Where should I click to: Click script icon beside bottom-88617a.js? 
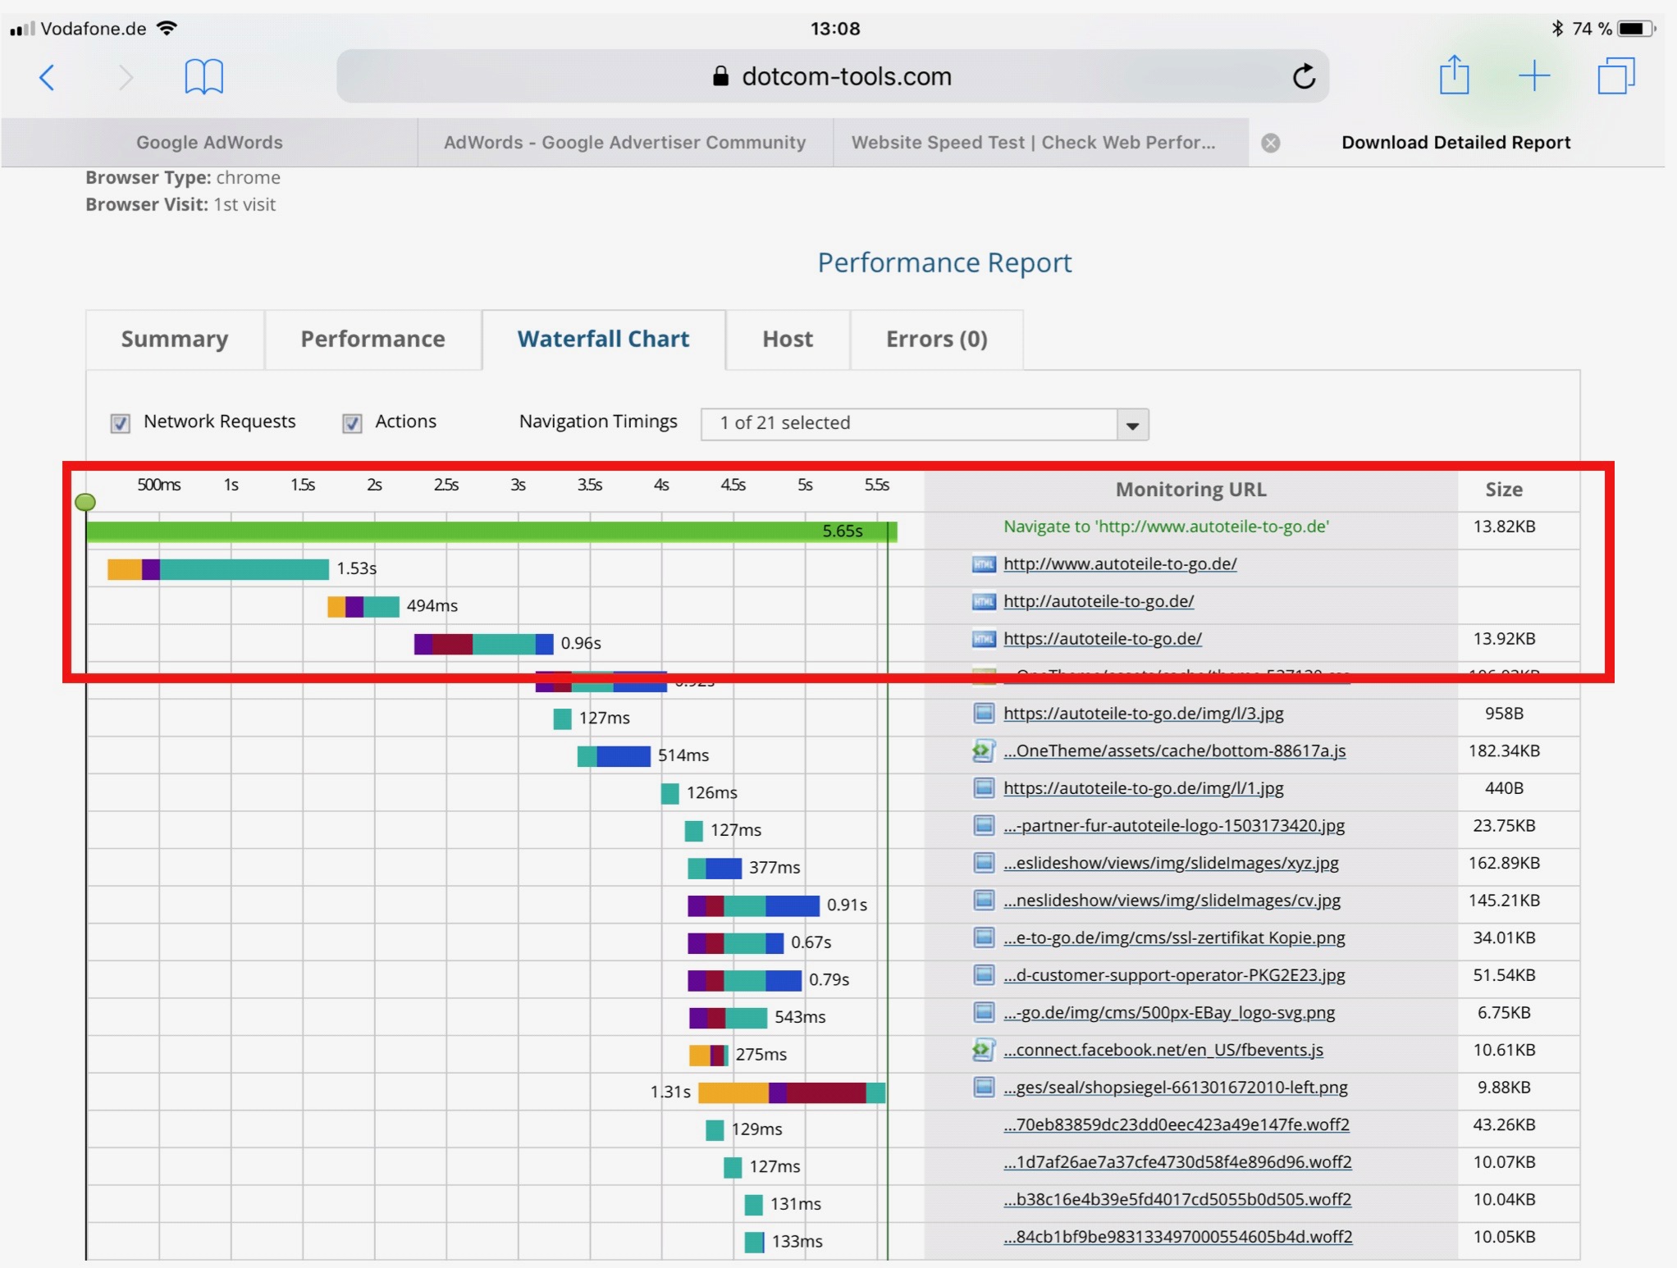pos(984,751)
